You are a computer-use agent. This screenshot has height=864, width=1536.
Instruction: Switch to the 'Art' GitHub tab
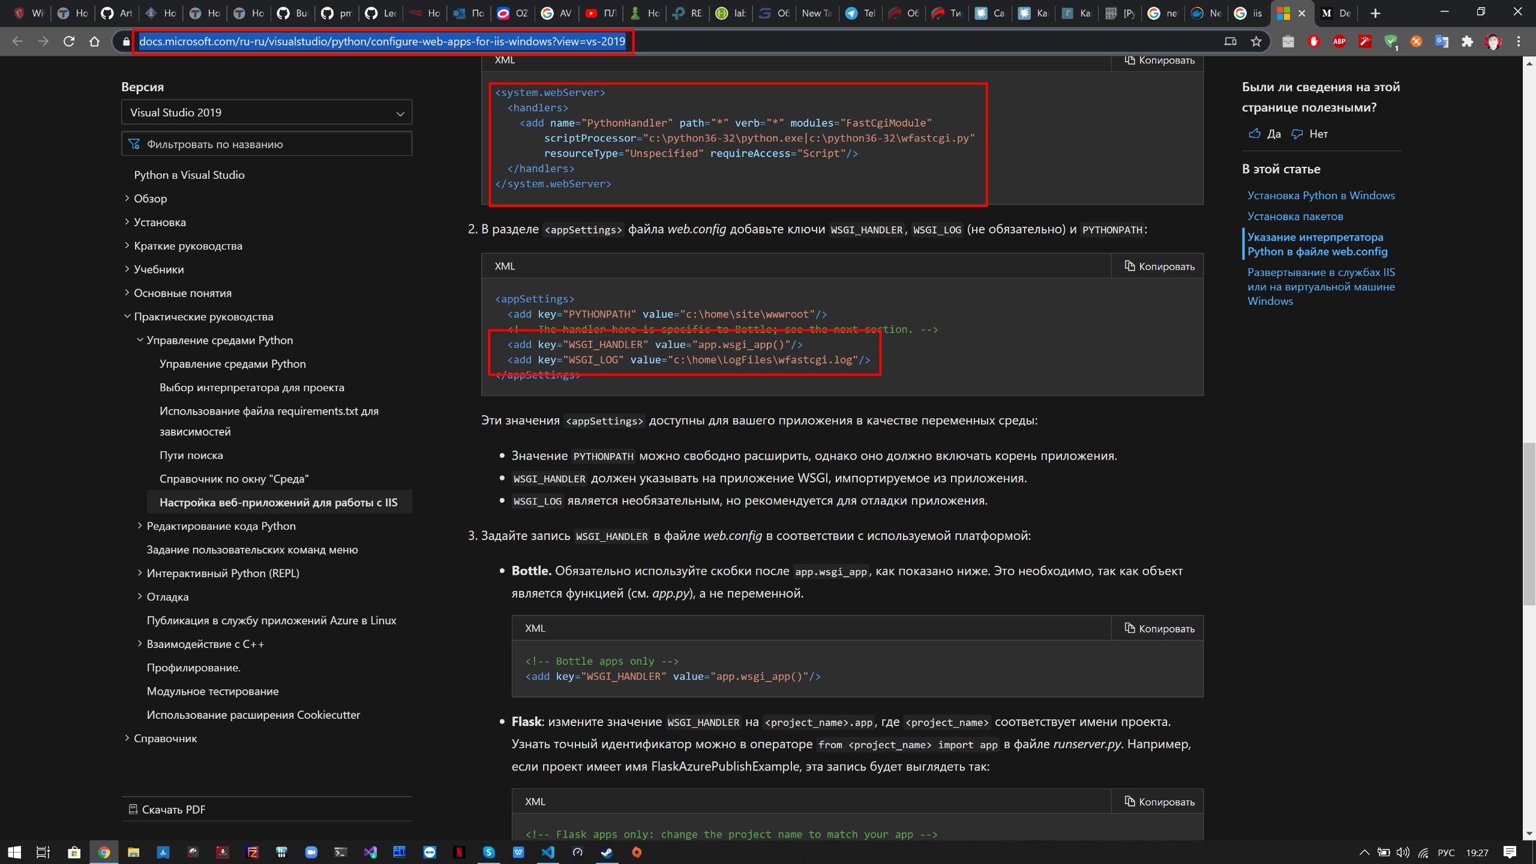point(117,13)
